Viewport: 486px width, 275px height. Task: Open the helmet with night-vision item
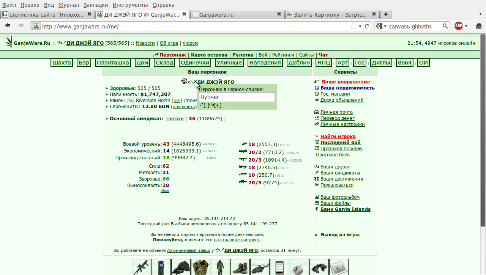(181, 267)
